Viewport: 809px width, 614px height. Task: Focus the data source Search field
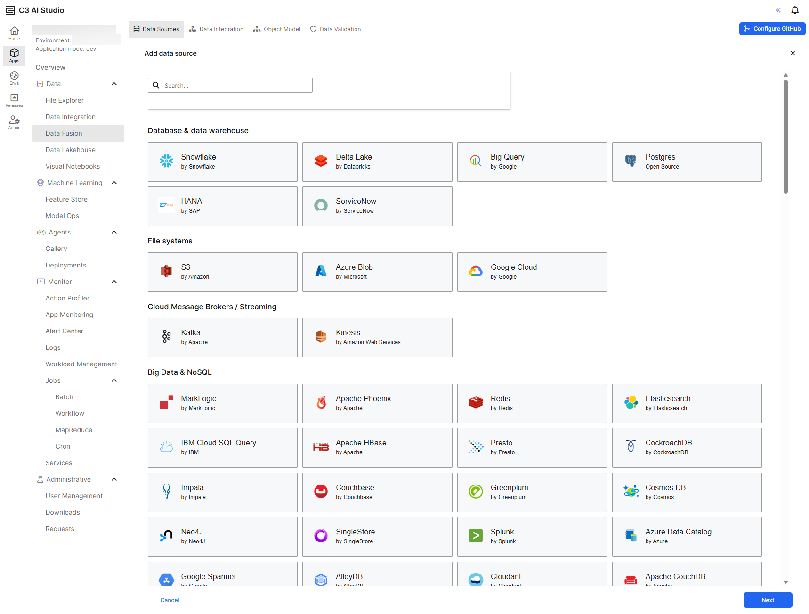point(235,85)
